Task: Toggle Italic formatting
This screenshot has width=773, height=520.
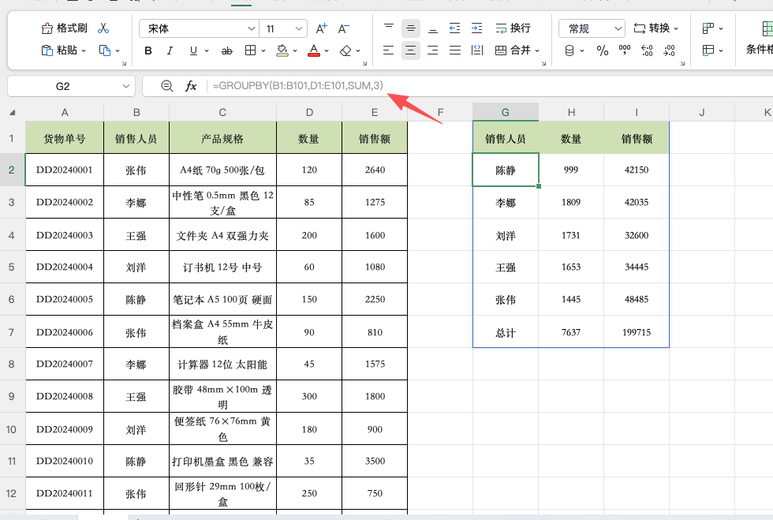Action: 170,51
